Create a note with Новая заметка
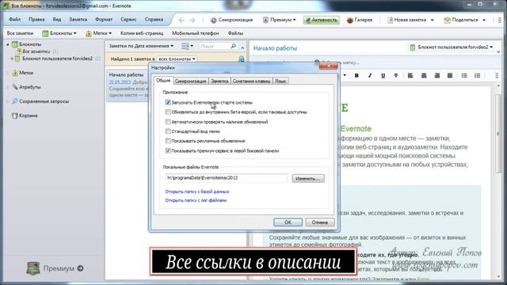507x285 pixels. 406,20
